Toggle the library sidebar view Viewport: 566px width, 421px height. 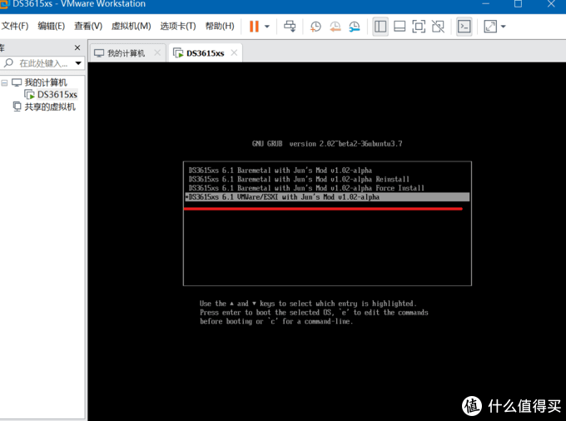(380, 27)
